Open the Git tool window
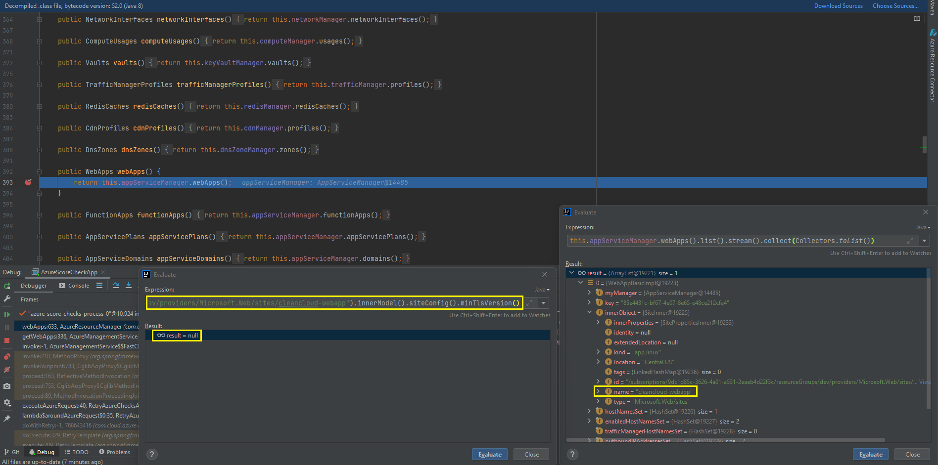The width and height of the screenshot is (938, 465). pyautogui.click(x=12, y=452)
